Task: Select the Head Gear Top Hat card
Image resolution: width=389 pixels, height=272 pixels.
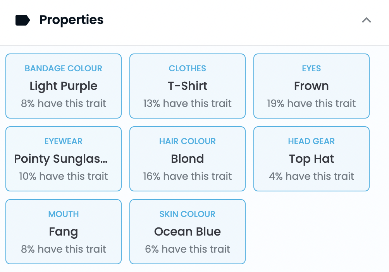Action: coord(312,159)
